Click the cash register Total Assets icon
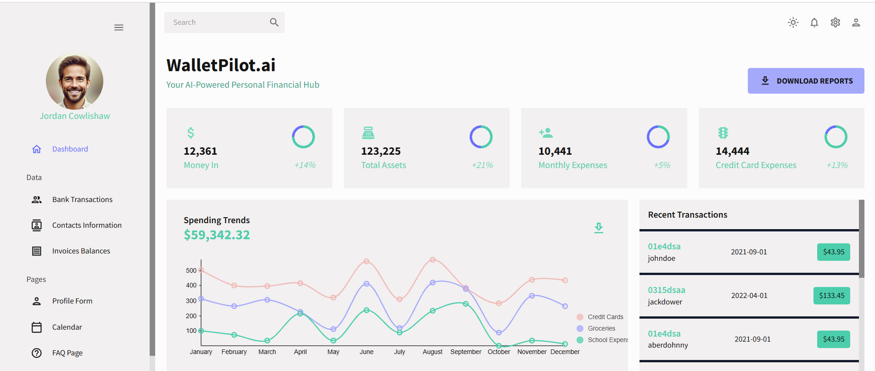This screenshot has height=371, width=875. pyautogui.click(x=368, y=133)
